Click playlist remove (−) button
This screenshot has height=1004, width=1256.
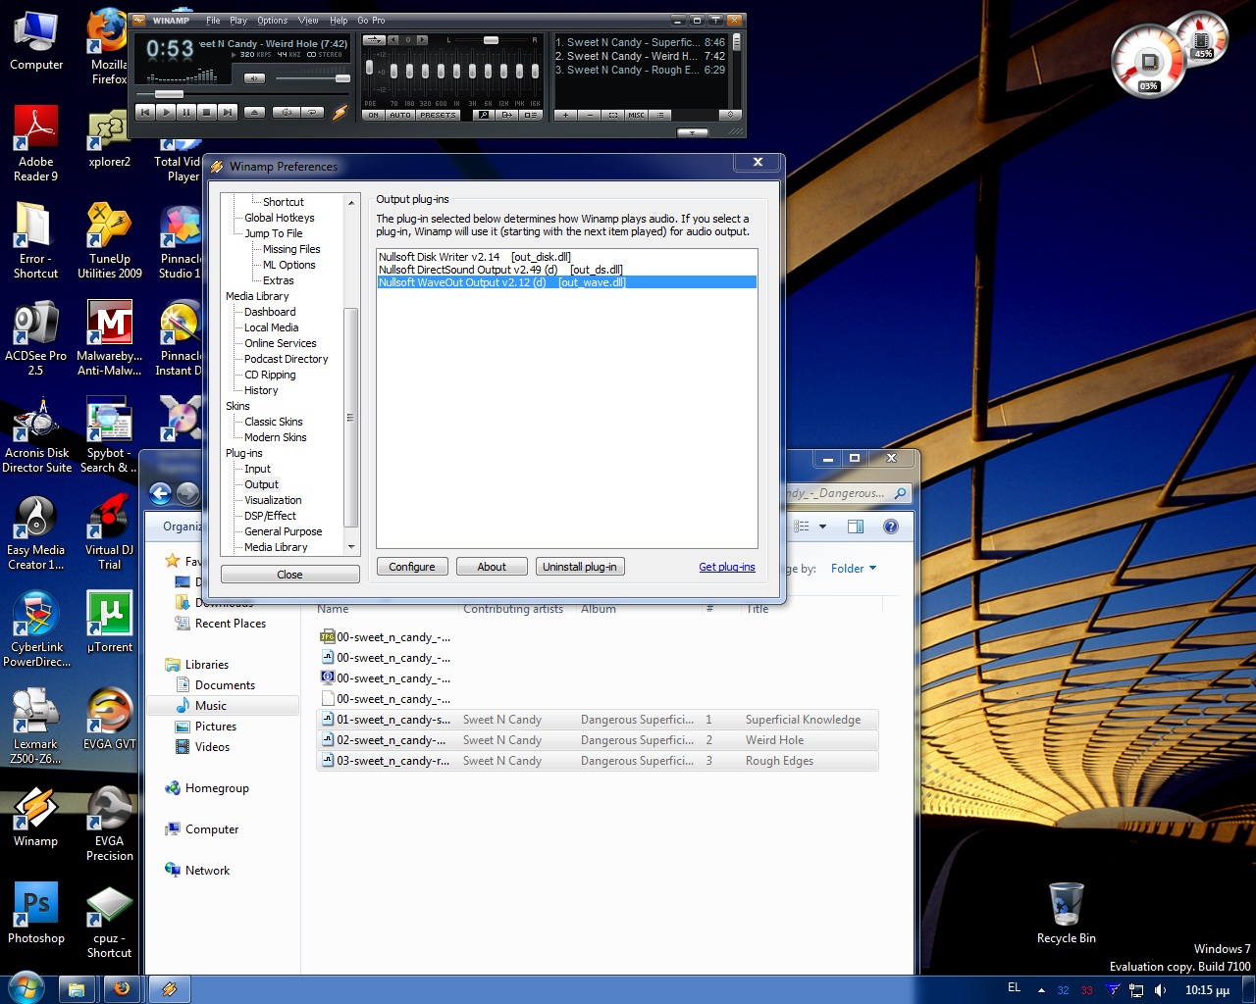click(x=590, y=115)
